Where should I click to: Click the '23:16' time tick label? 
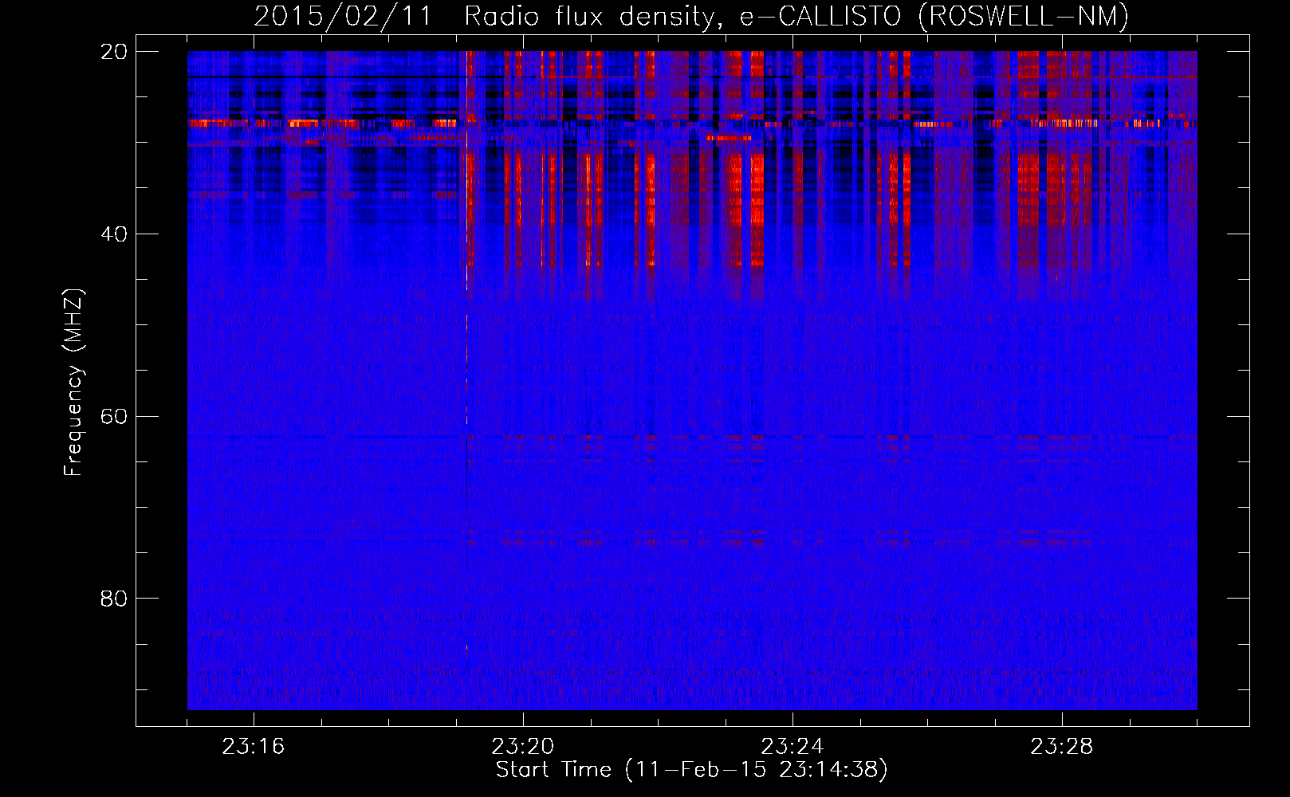254,747
